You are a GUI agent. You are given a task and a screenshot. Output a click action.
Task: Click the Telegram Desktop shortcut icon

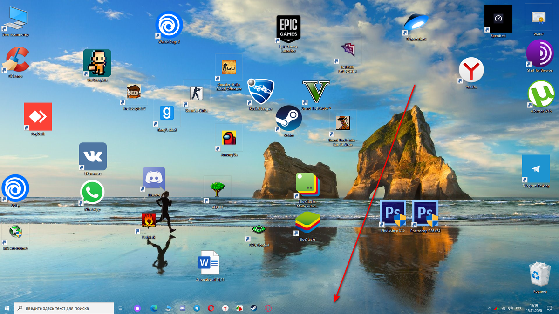(x=536, y=172)
